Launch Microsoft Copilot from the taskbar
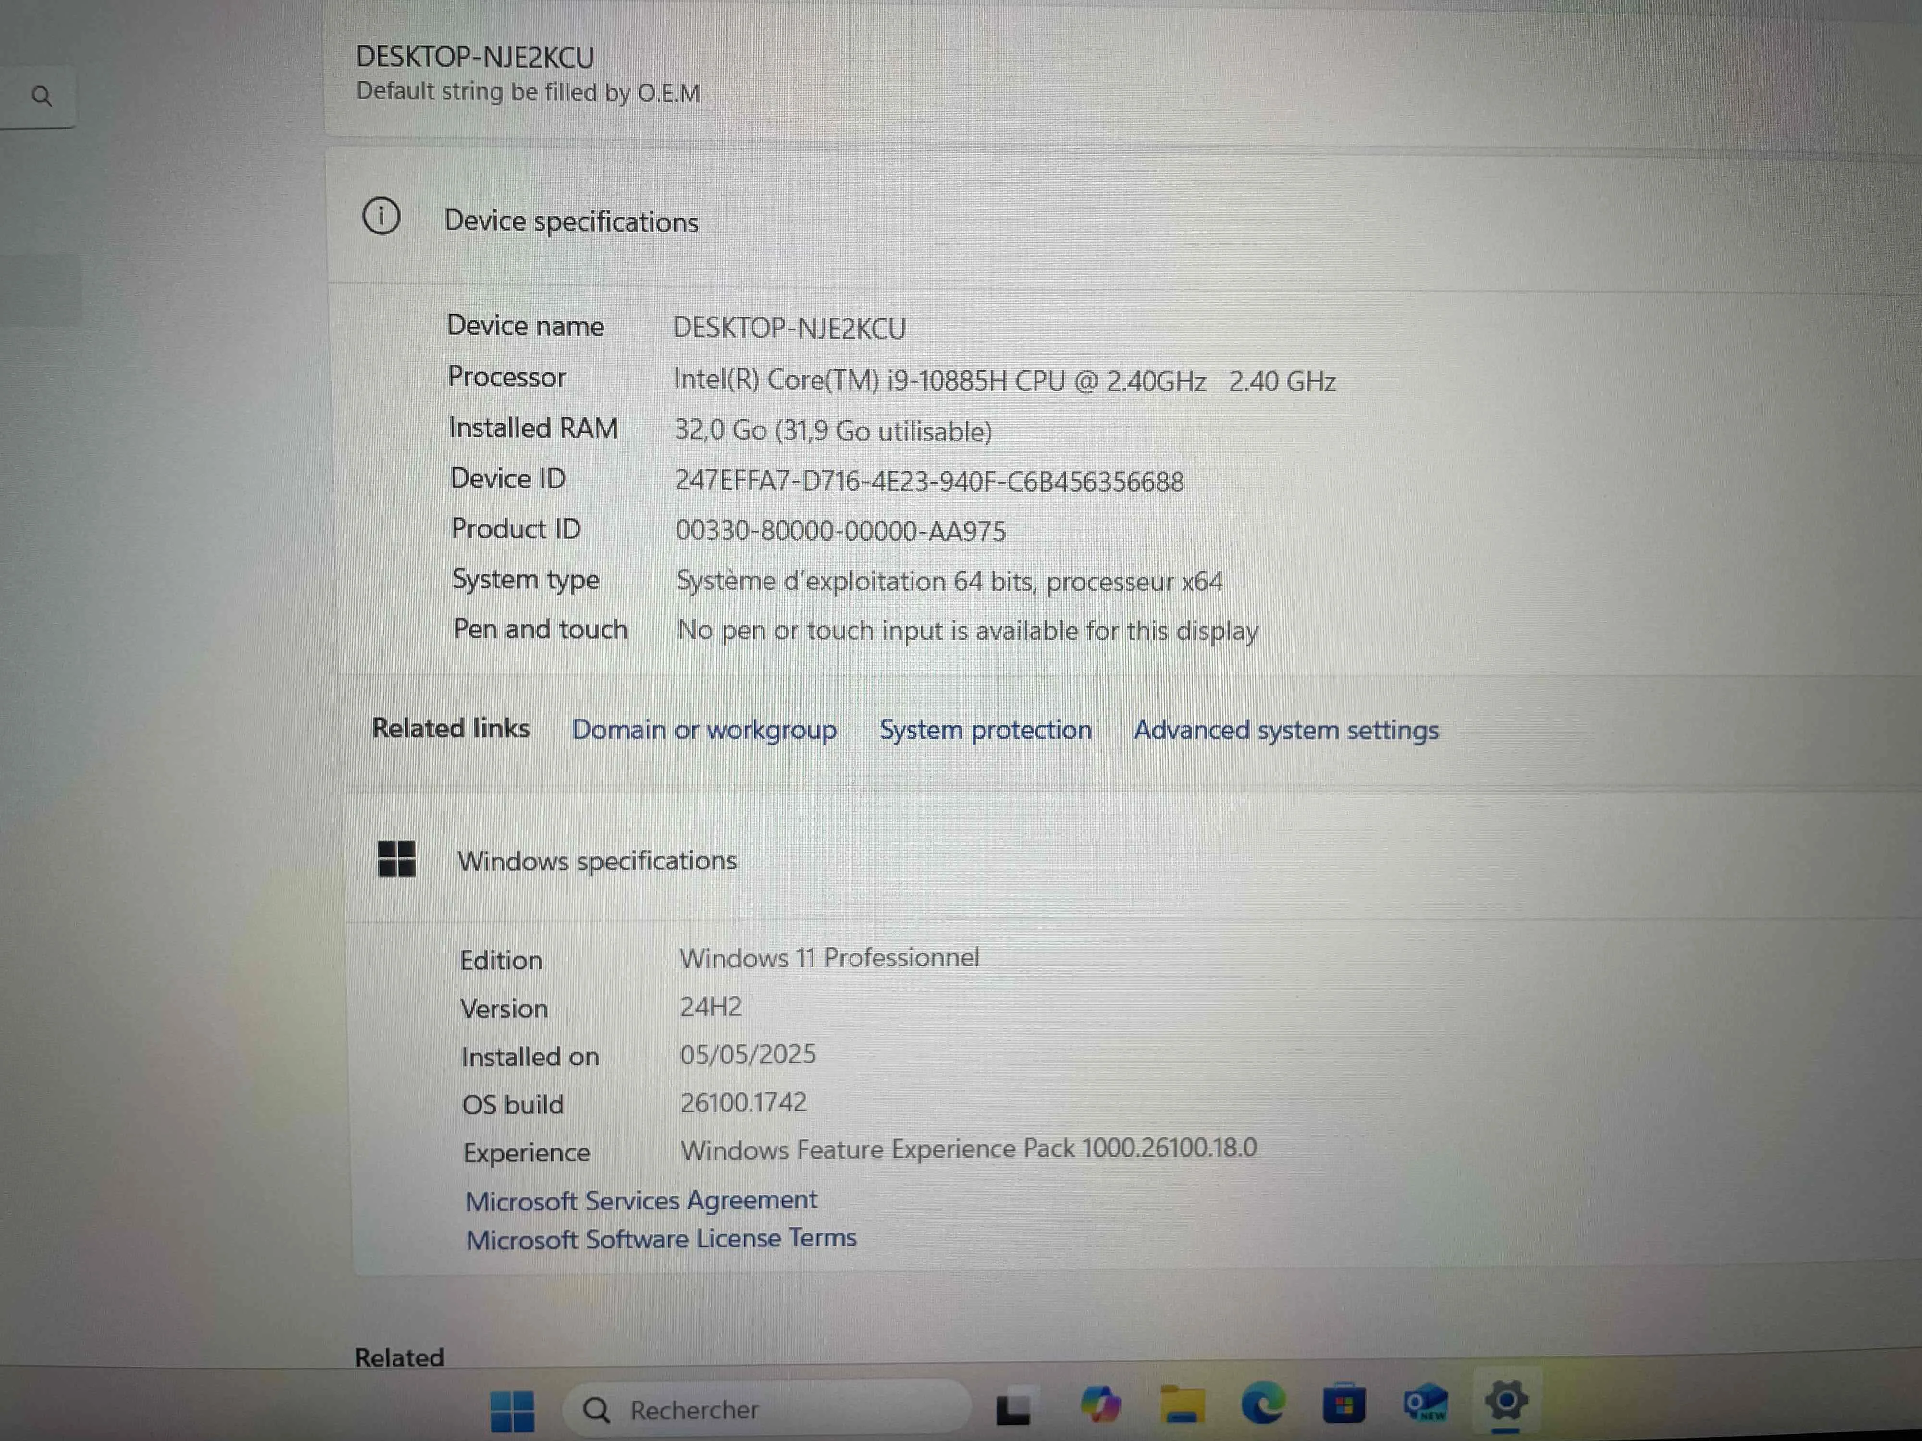This screenshot has width=1922, height=1441. (x=1100, y=1404)
